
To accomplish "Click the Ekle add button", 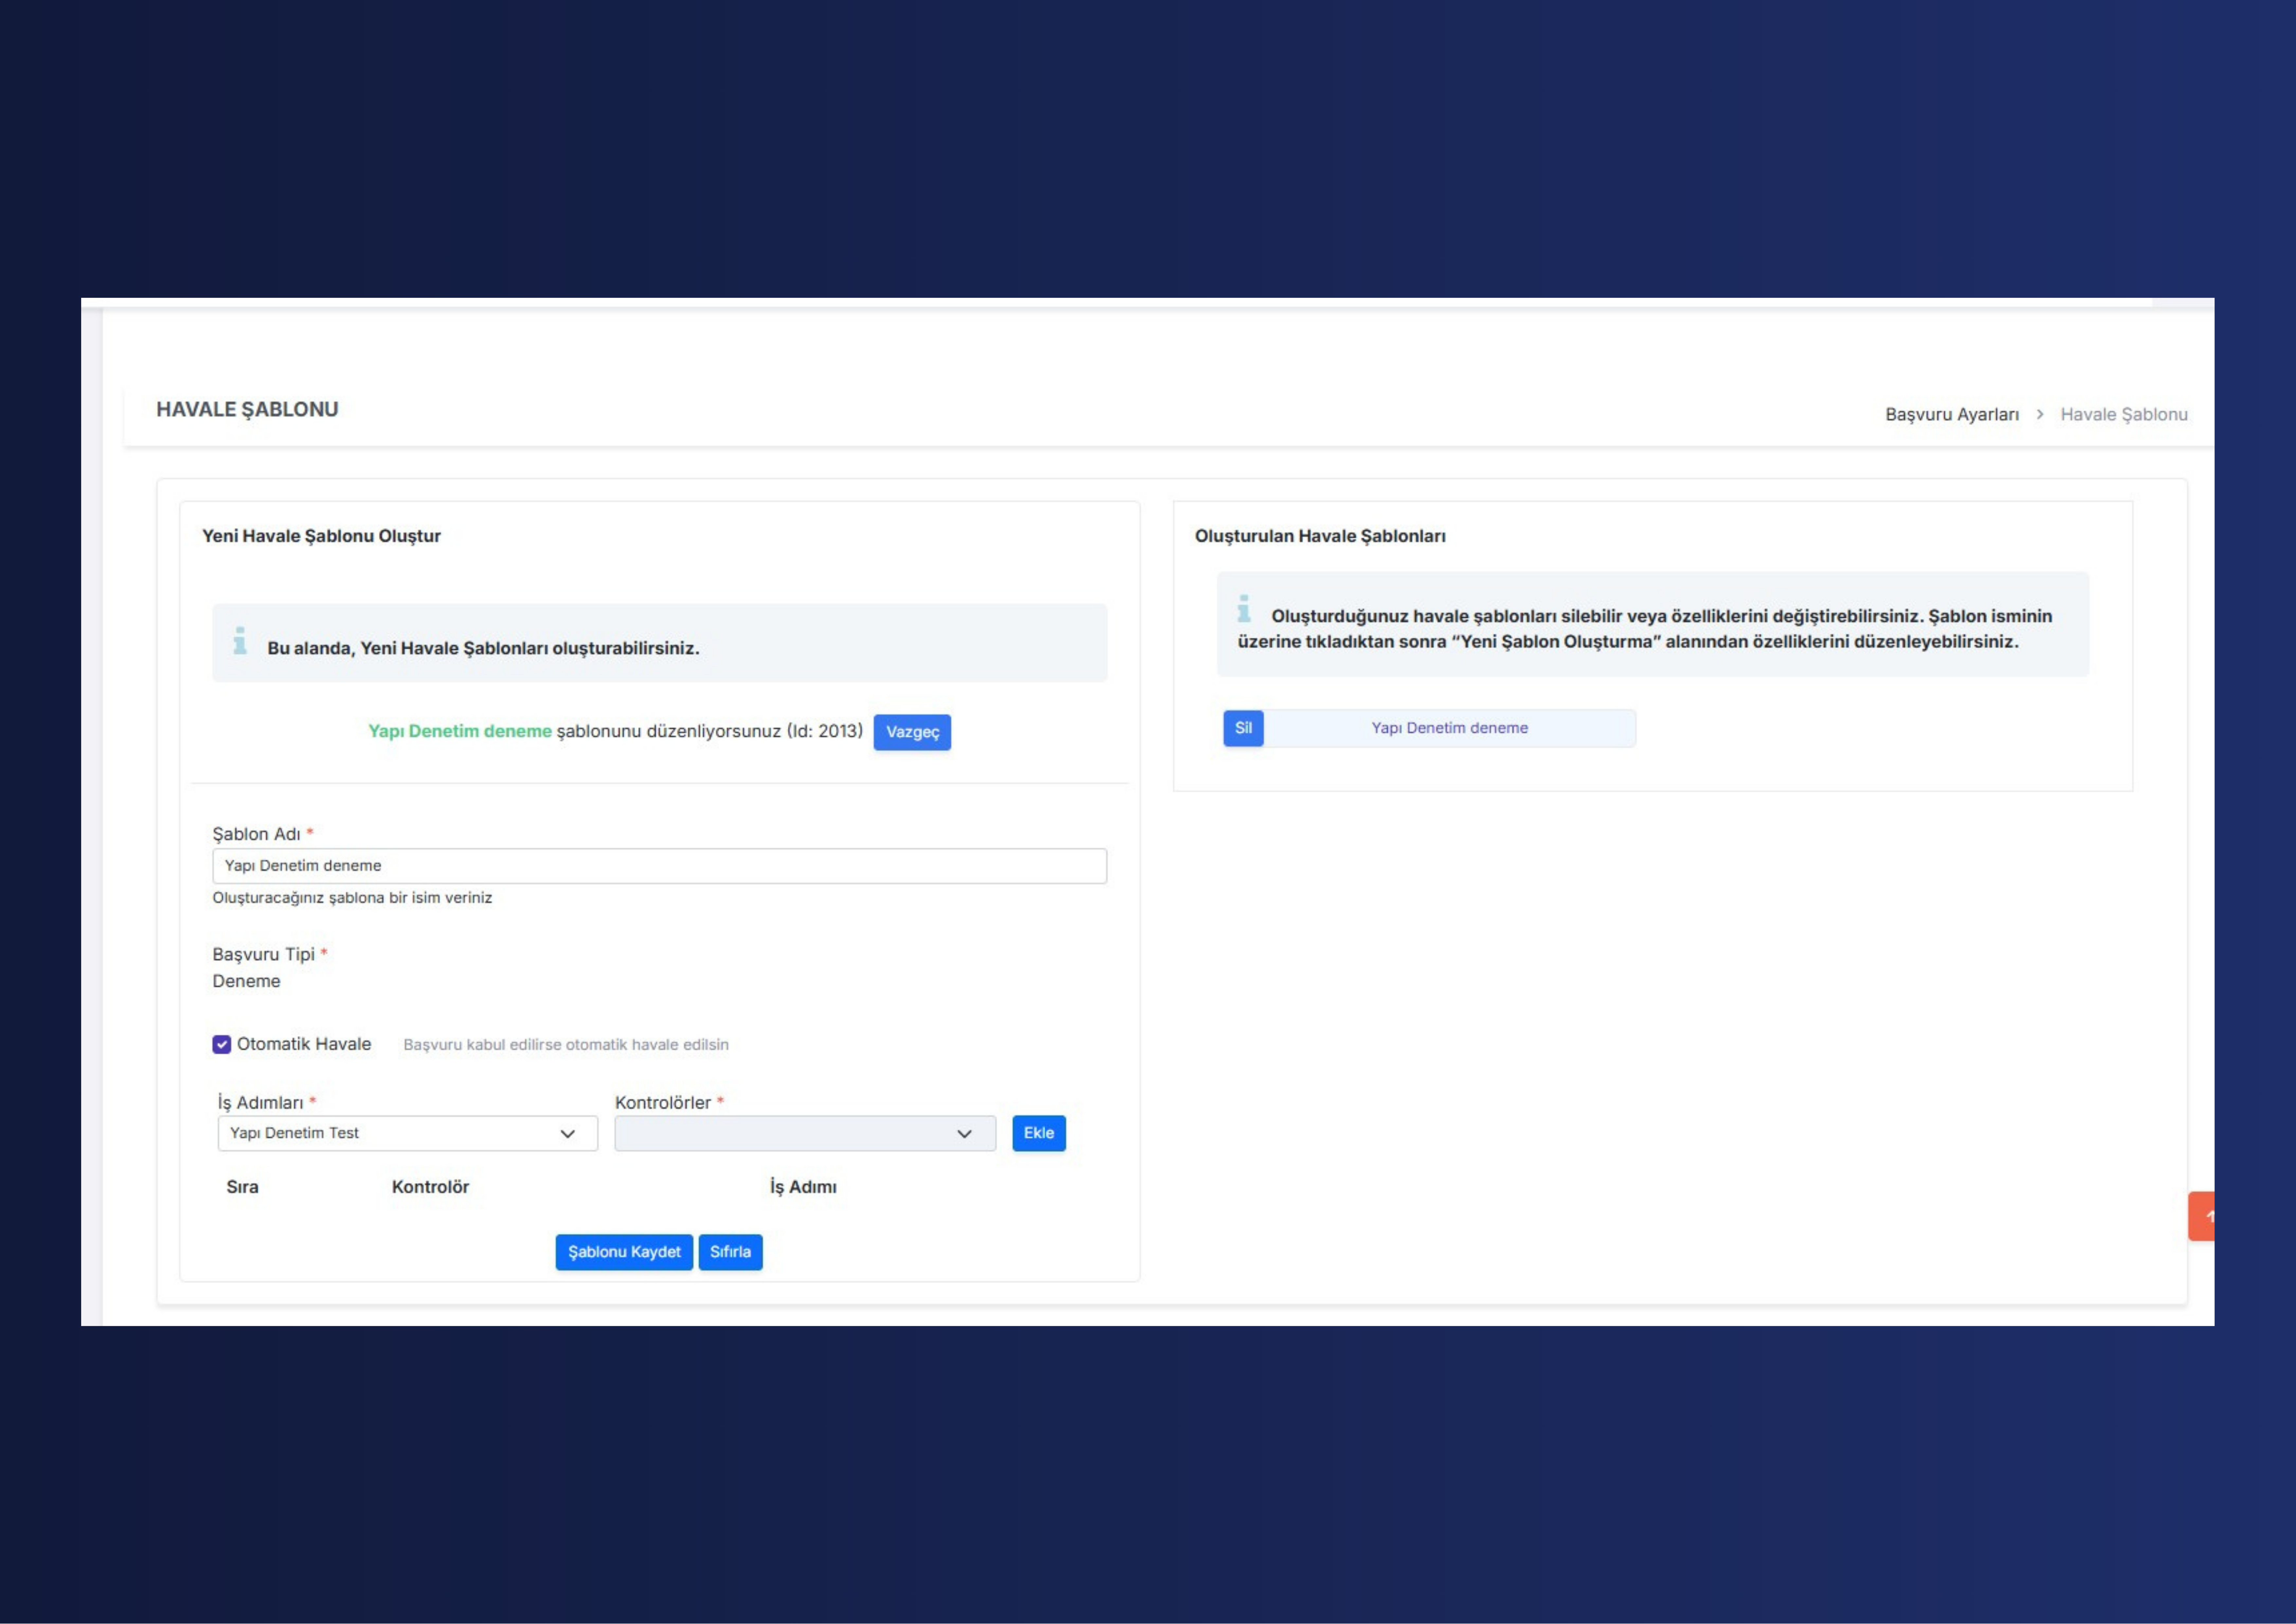I will (x=1039, y=1134).
